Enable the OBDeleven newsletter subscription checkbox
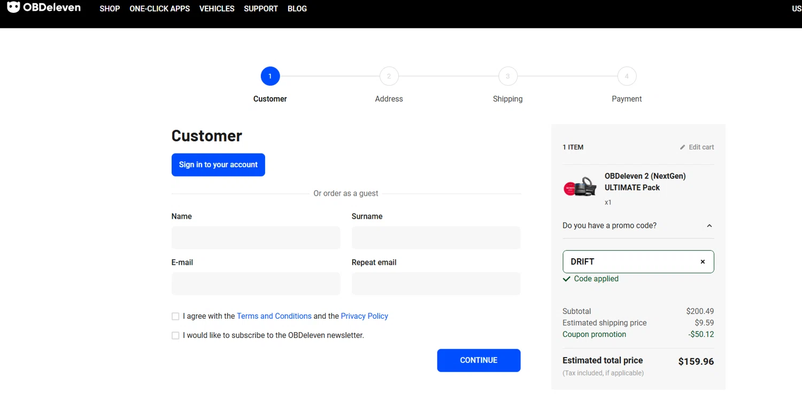 coord(175,336)
